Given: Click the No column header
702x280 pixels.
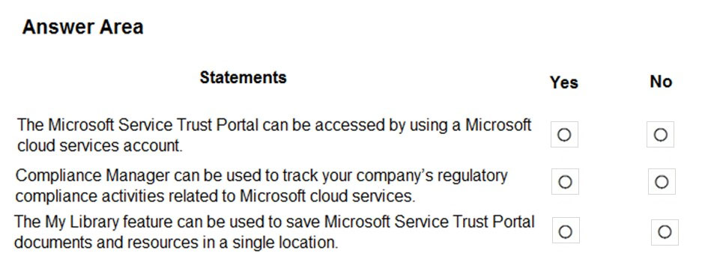Looking at the screenshot, I should point(661,82).
